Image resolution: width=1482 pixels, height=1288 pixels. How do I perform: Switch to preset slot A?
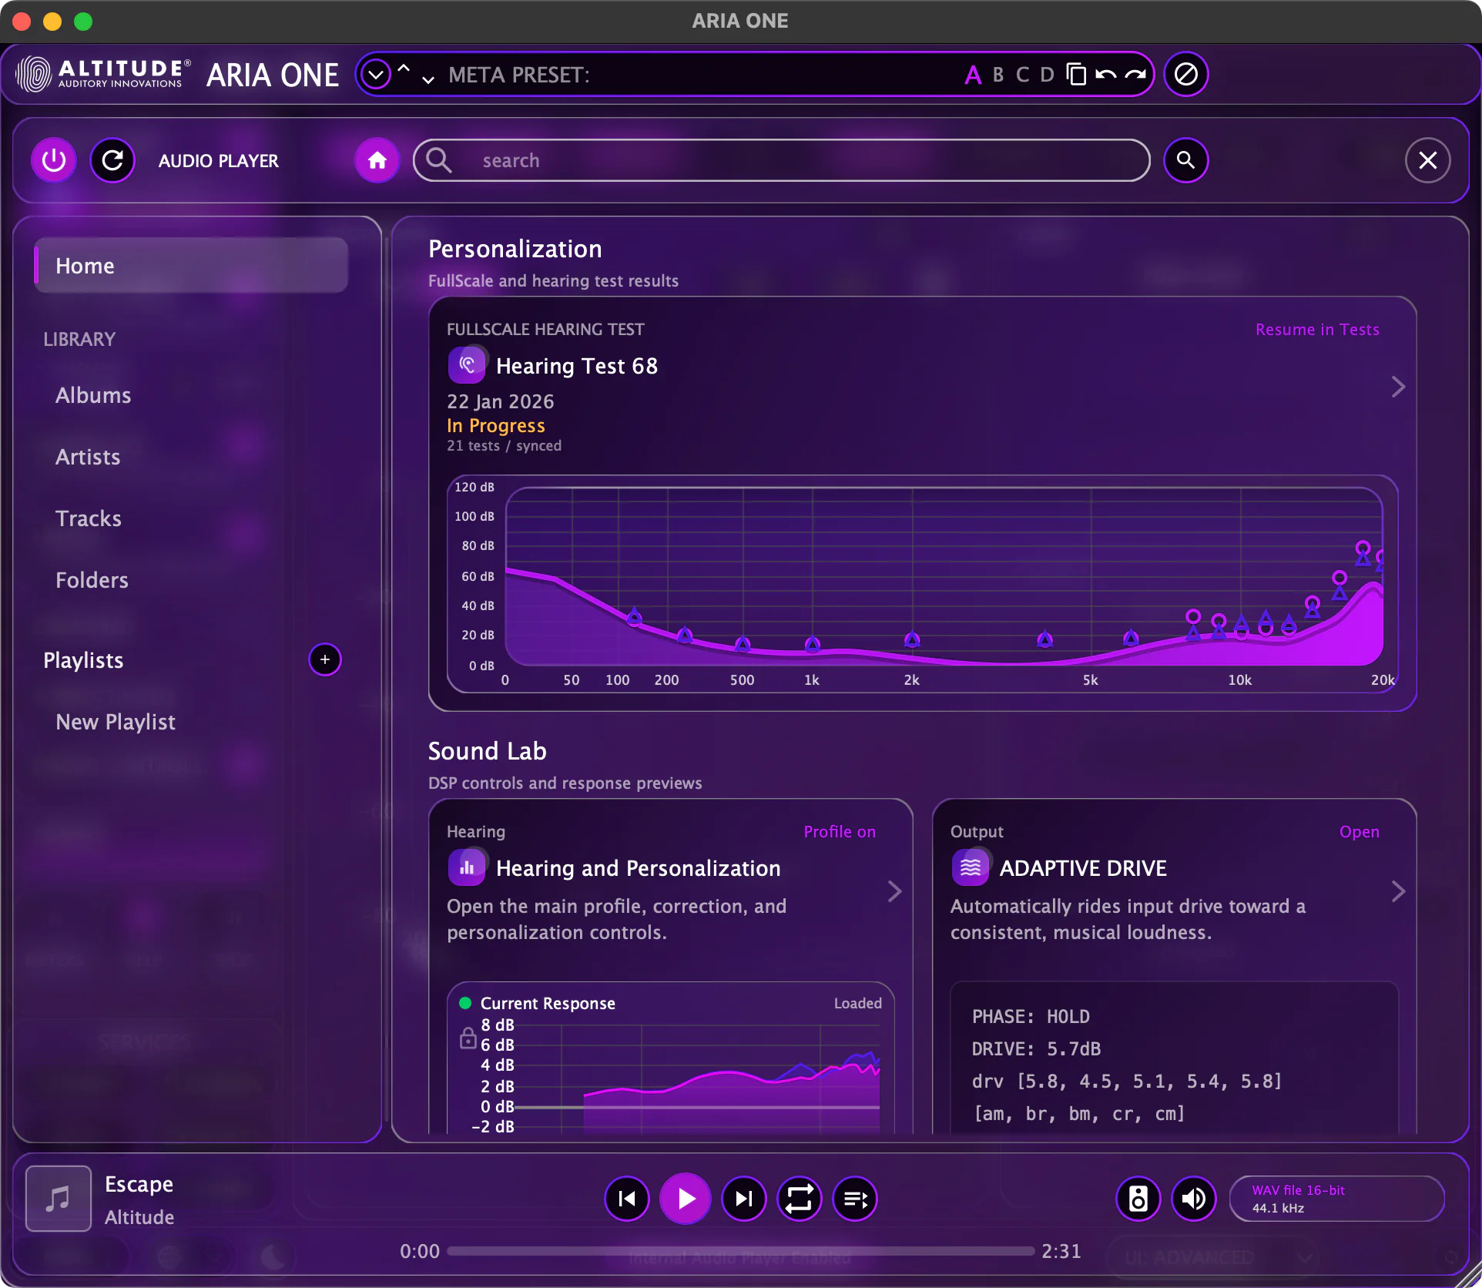coord(973,75)
